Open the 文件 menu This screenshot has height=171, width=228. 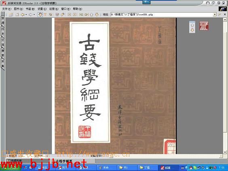coord(7,9)
